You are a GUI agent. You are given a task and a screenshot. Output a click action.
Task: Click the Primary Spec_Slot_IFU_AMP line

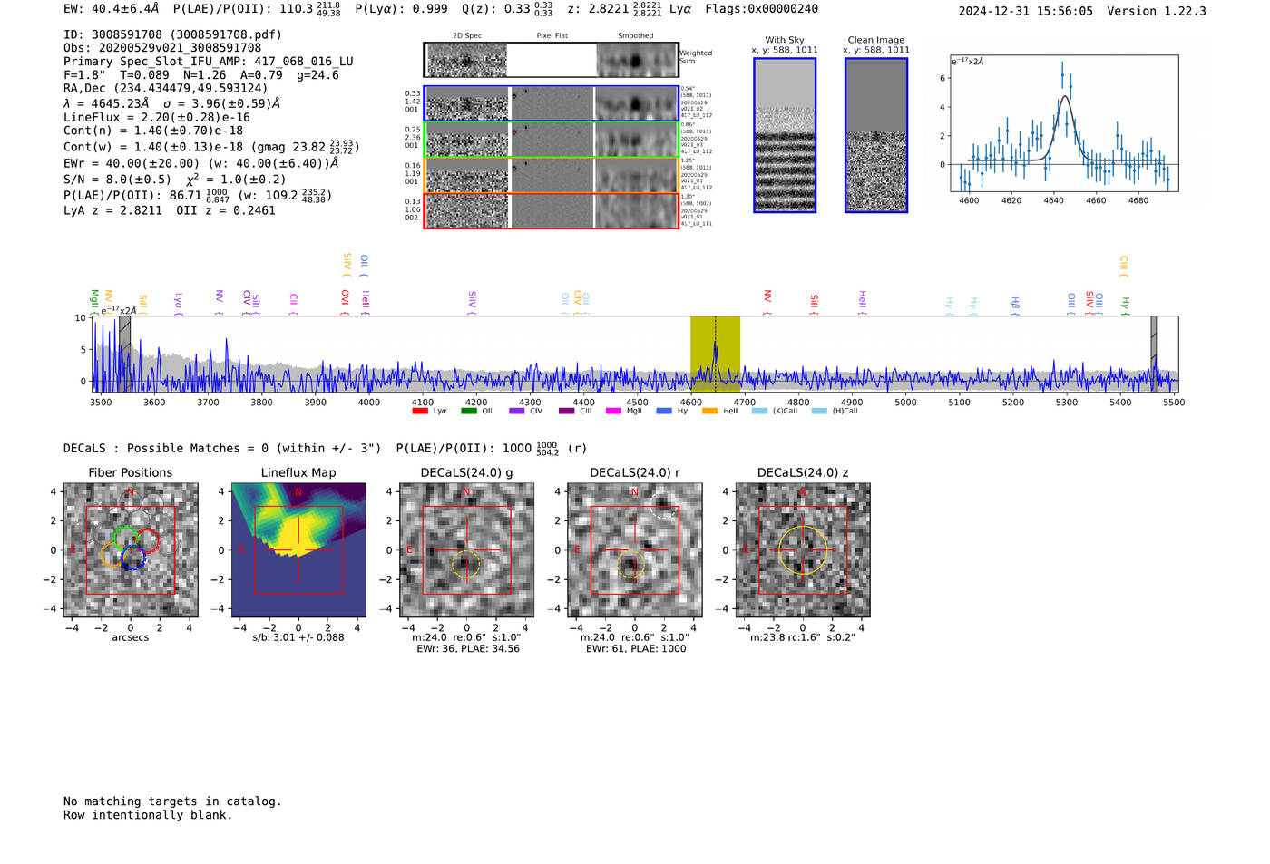(209, 62)
